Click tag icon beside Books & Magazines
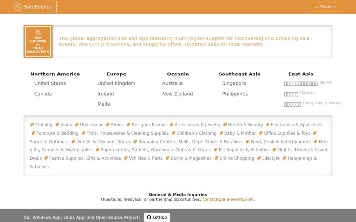 point(167,158)
